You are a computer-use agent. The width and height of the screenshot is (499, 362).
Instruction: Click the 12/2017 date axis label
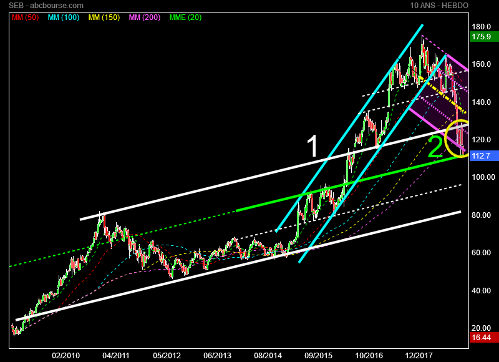point(419,356)
